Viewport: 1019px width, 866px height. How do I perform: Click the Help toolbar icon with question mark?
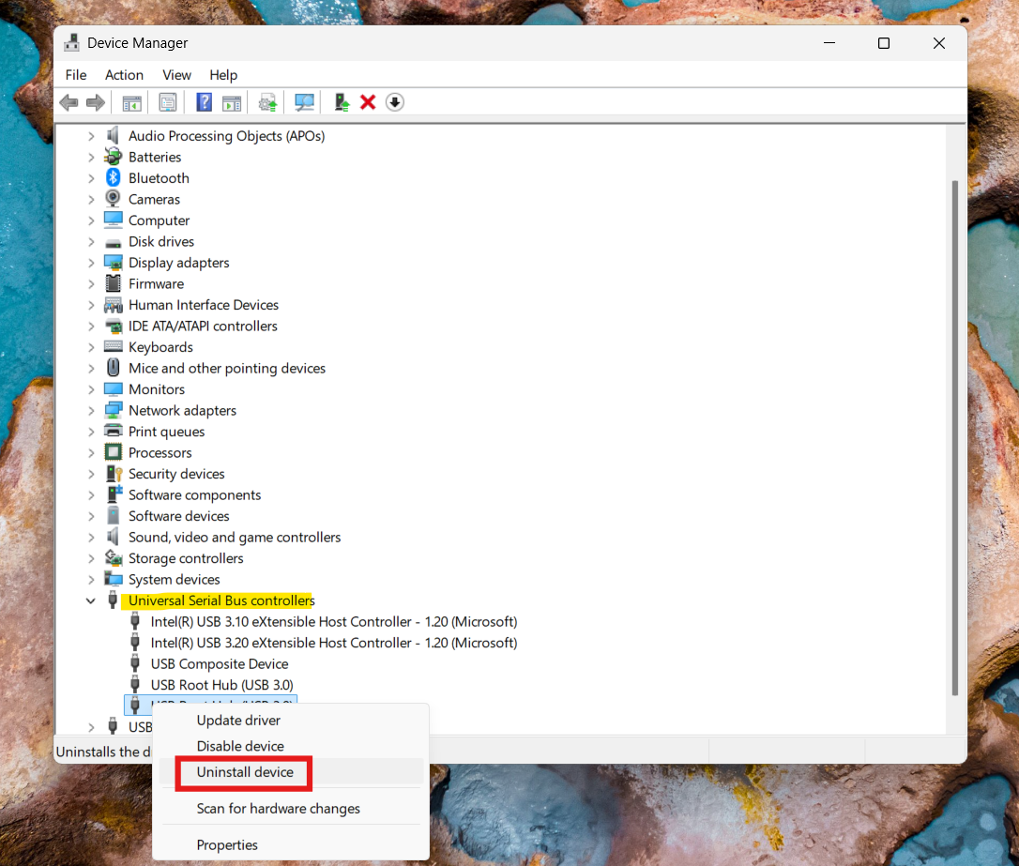click(204, 102)
